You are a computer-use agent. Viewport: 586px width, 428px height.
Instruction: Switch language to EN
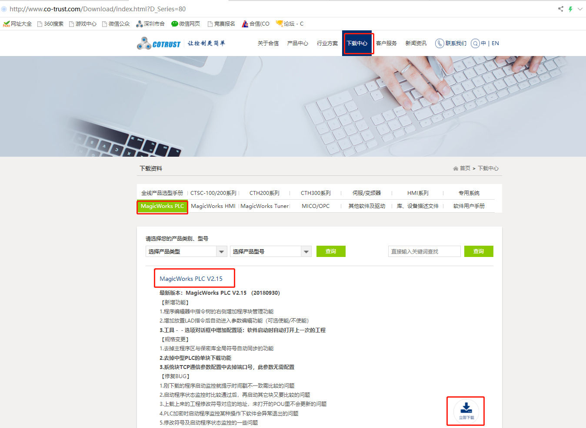click(x=495, y=43)
